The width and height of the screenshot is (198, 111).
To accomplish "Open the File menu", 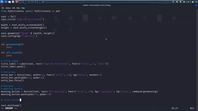I will (3, 8).
